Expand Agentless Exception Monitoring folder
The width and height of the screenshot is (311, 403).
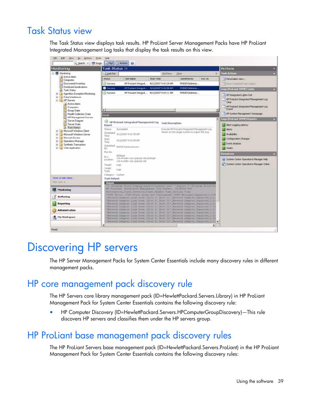[57, 94]
